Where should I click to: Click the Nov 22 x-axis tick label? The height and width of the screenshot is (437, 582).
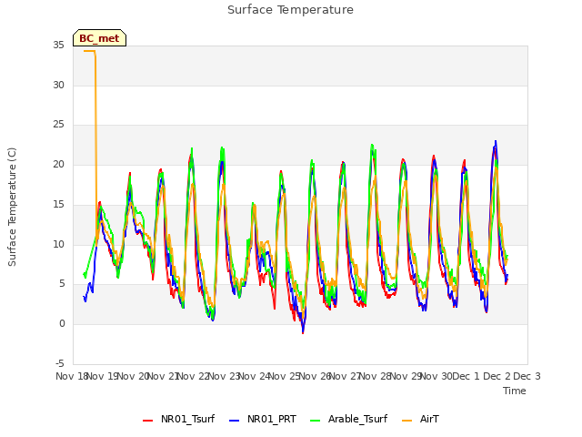pyautogui.click(x=194, y=376)
